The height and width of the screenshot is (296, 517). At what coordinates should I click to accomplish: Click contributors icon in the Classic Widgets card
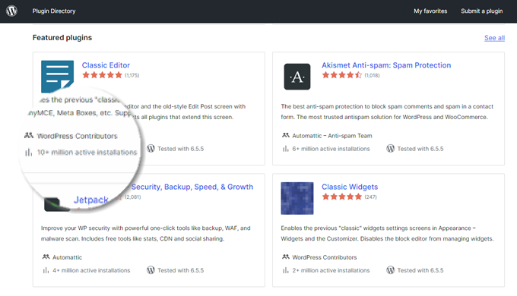(x=286, y=257)
